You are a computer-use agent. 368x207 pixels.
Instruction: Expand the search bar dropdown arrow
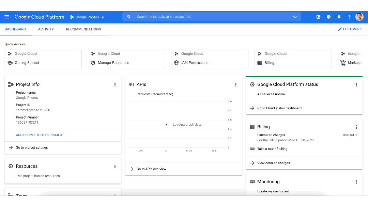click(x=295, y=17)
